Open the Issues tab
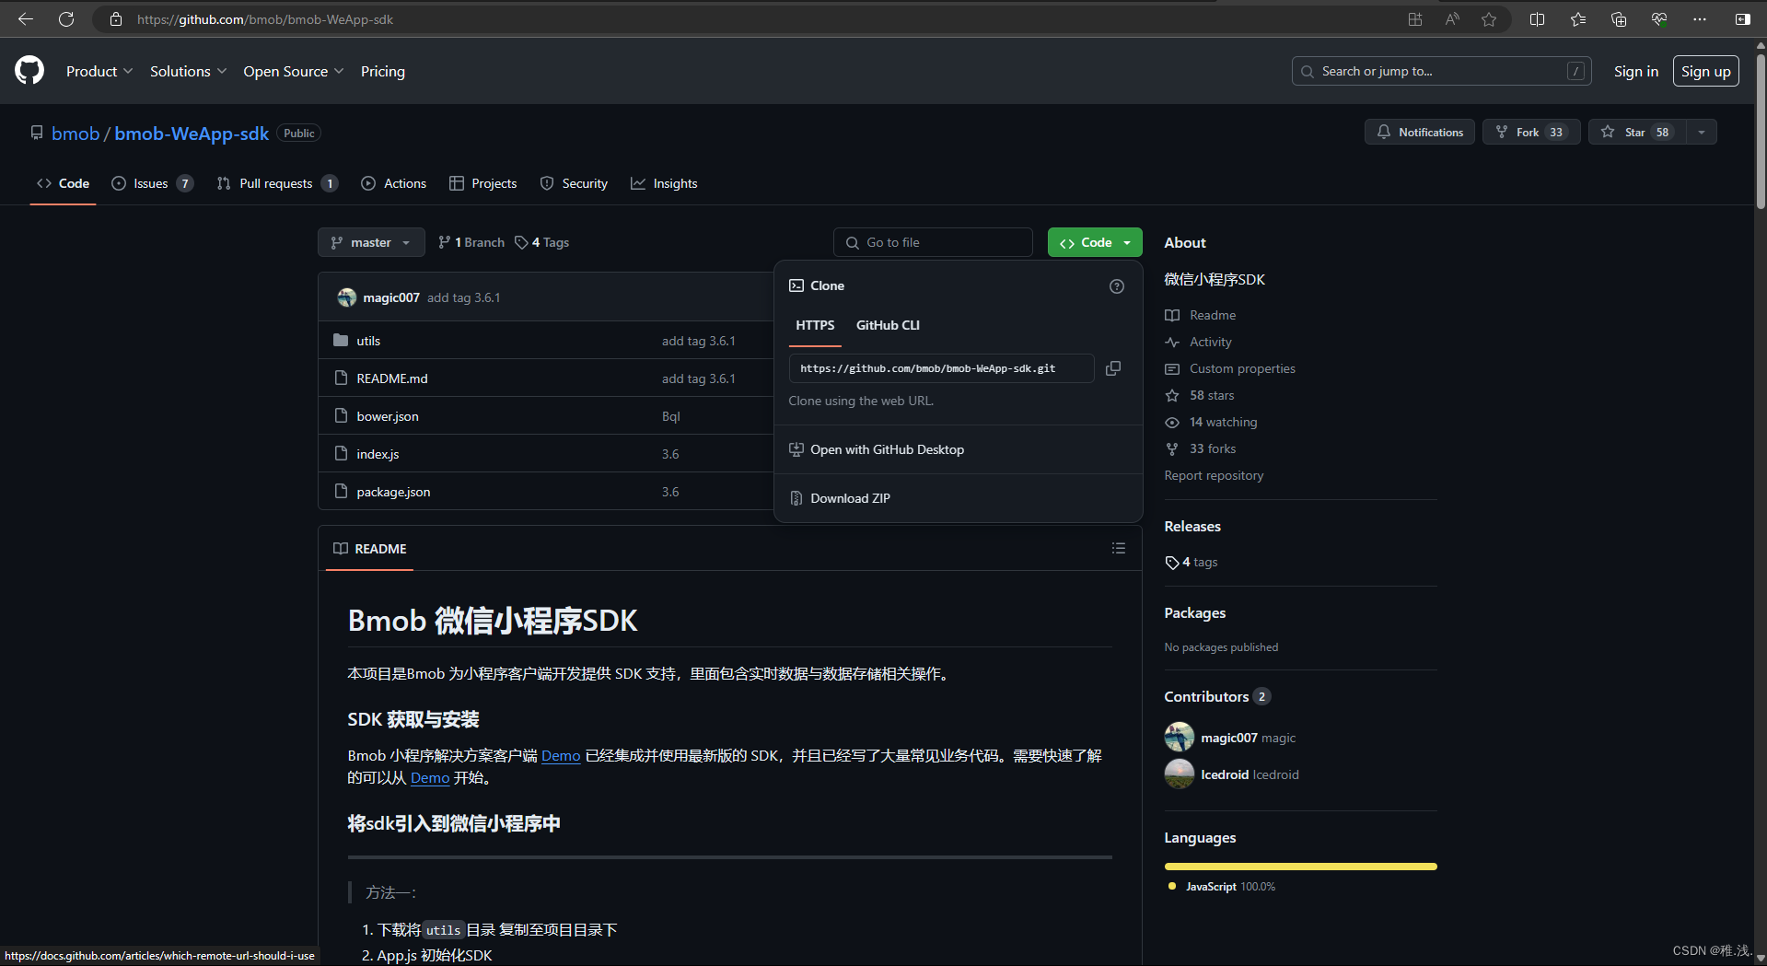 150,183
